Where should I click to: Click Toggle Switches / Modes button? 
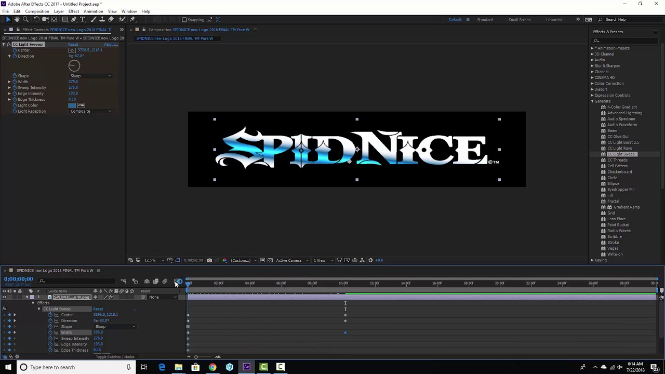115,357
